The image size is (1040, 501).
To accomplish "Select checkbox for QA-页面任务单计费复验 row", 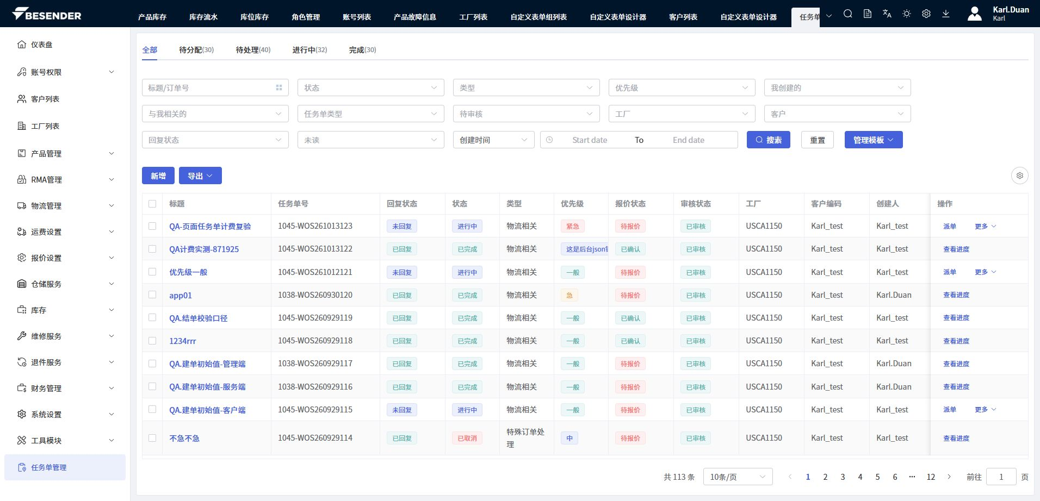I will 152,226.
